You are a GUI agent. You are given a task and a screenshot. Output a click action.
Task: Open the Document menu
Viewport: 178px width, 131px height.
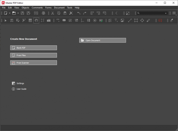coord(59,8)
